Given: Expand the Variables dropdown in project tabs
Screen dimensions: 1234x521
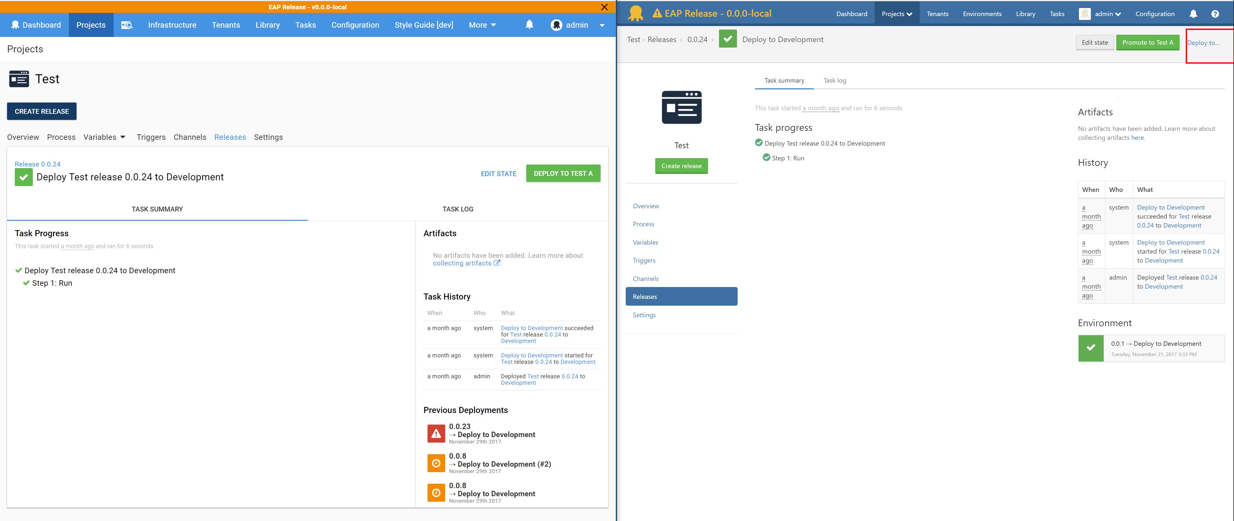Looking at the screenshot, I should pyautogui.click(x=105, y=137).
